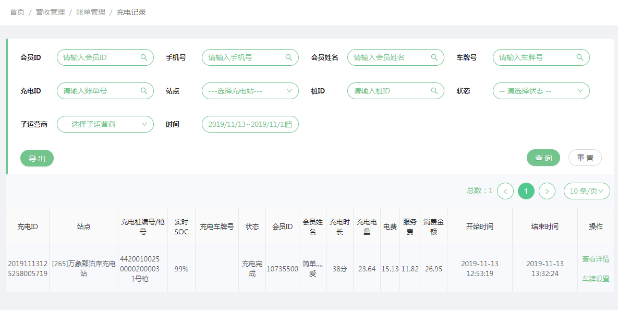Focus 请输入手机号 input field

pyautogui.click(x=250, y=57)
